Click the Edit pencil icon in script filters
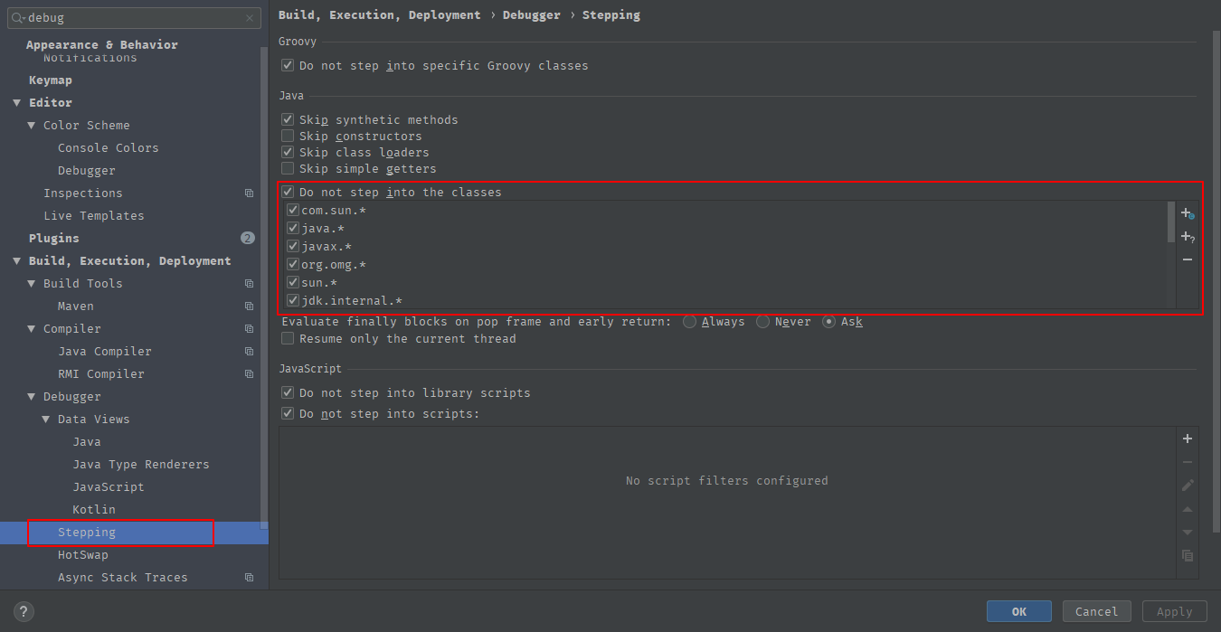Screen dimensions: 1221x632 1188,486
